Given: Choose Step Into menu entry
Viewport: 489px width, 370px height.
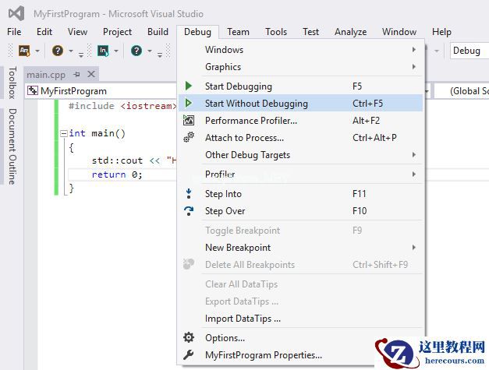Looking at the screenshot, I should coord(301,194).
